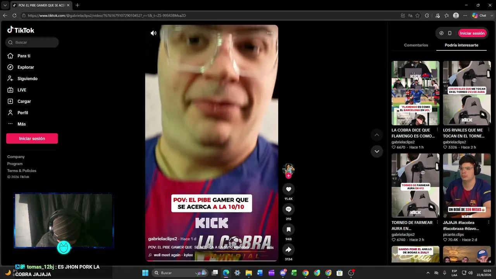Open Discord from the taskbar
This screenshot has height=279, width=496.
pos(283,273)
